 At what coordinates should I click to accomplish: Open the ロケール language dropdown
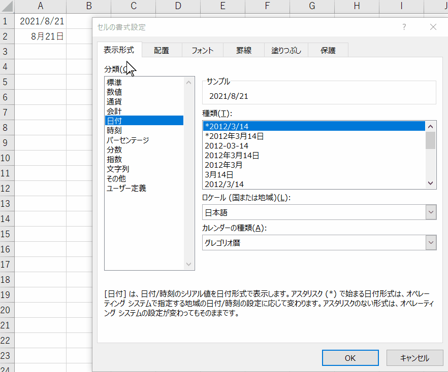[430, 212]
